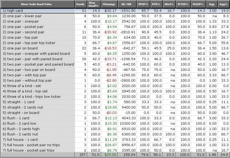Sort by PFR% column header
230x158 pixels.
(x=156, y=4)
